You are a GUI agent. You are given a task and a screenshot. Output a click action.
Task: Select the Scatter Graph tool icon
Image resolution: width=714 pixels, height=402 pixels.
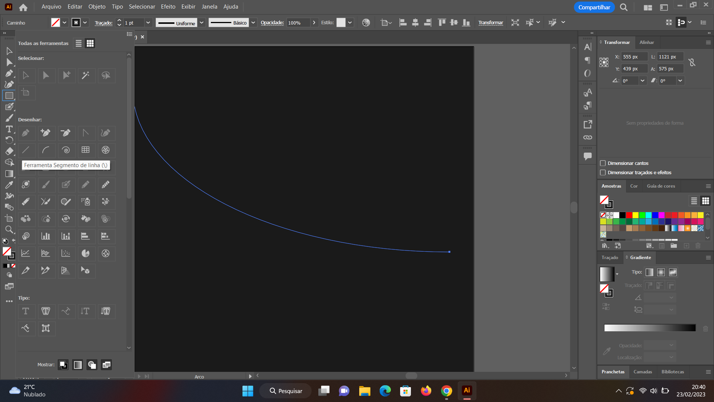click(x=66, y=253)
